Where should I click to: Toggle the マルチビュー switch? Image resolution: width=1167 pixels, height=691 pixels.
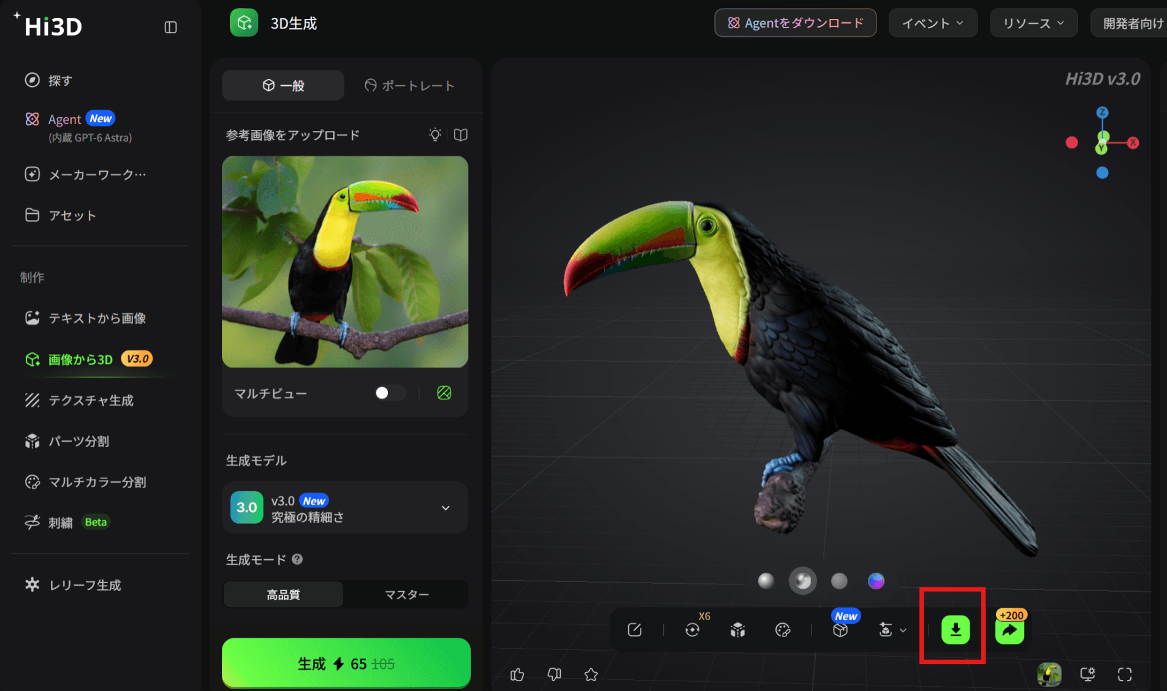point(390,393)
